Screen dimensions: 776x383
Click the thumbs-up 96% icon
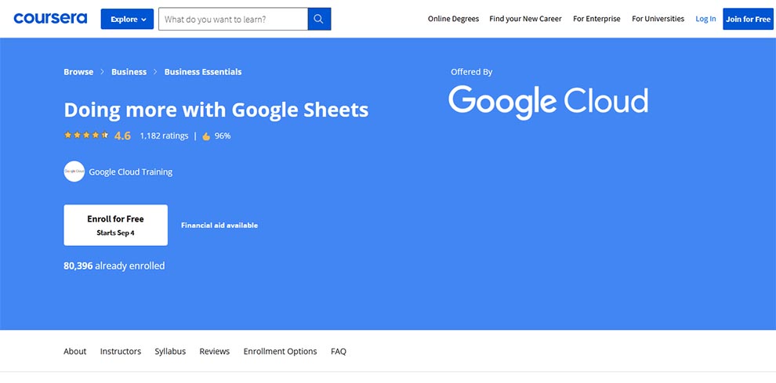pos(206,136)
